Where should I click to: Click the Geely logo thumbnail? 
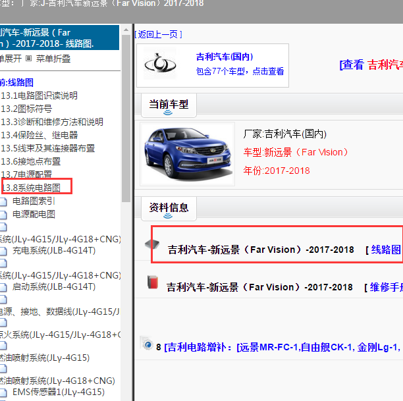coord(160,64)
